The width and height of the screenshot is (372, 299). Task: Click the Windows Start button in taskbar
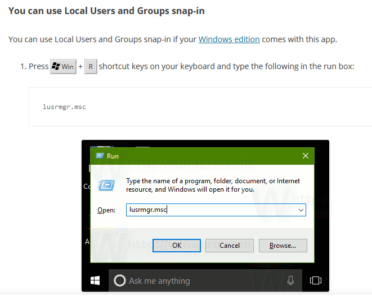(x=95, y=280)
